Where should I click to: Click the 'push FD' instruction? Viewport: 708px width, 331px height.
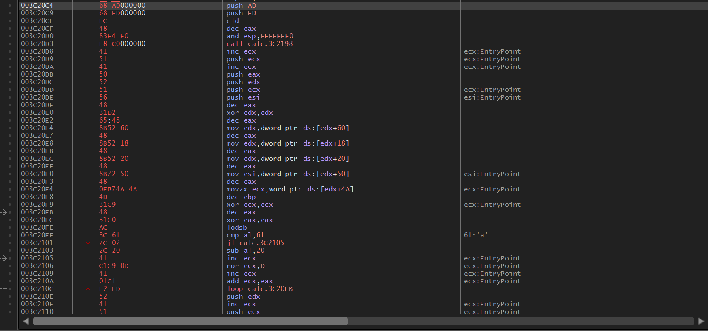tap(241, 13)
